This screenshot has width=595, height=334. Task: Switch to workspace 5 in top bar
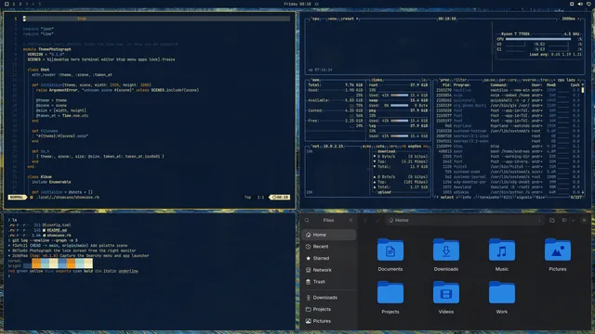click(x=39, y=4)
